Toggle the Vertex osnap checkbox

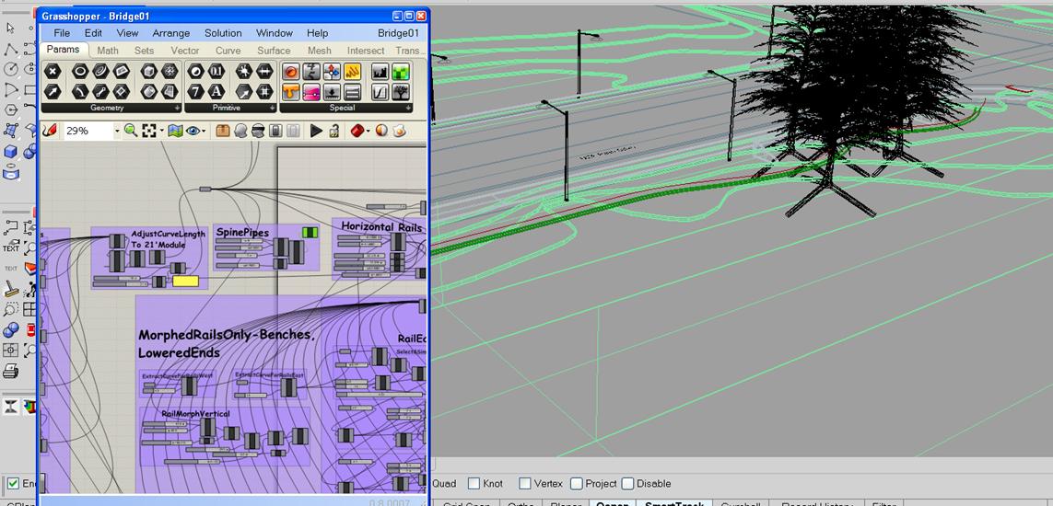[524, 484]
